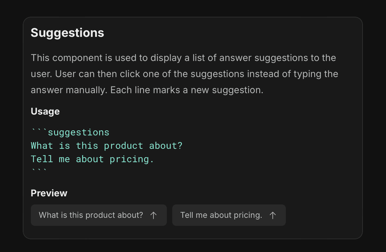Click the opening ```suggestions code fence
Screen dimensions: 386x252
coord(70,132)
